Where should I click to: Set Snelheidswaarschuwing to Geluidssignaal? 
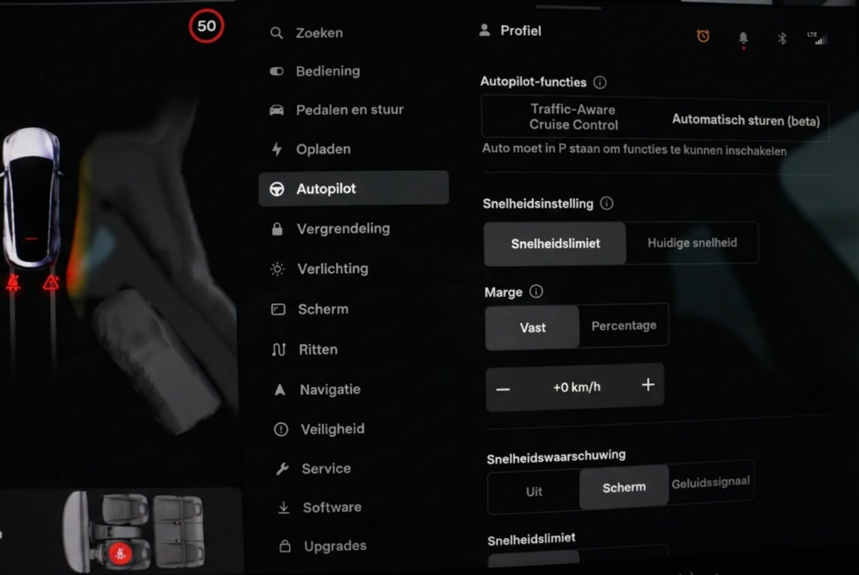(x=710, y=483)
